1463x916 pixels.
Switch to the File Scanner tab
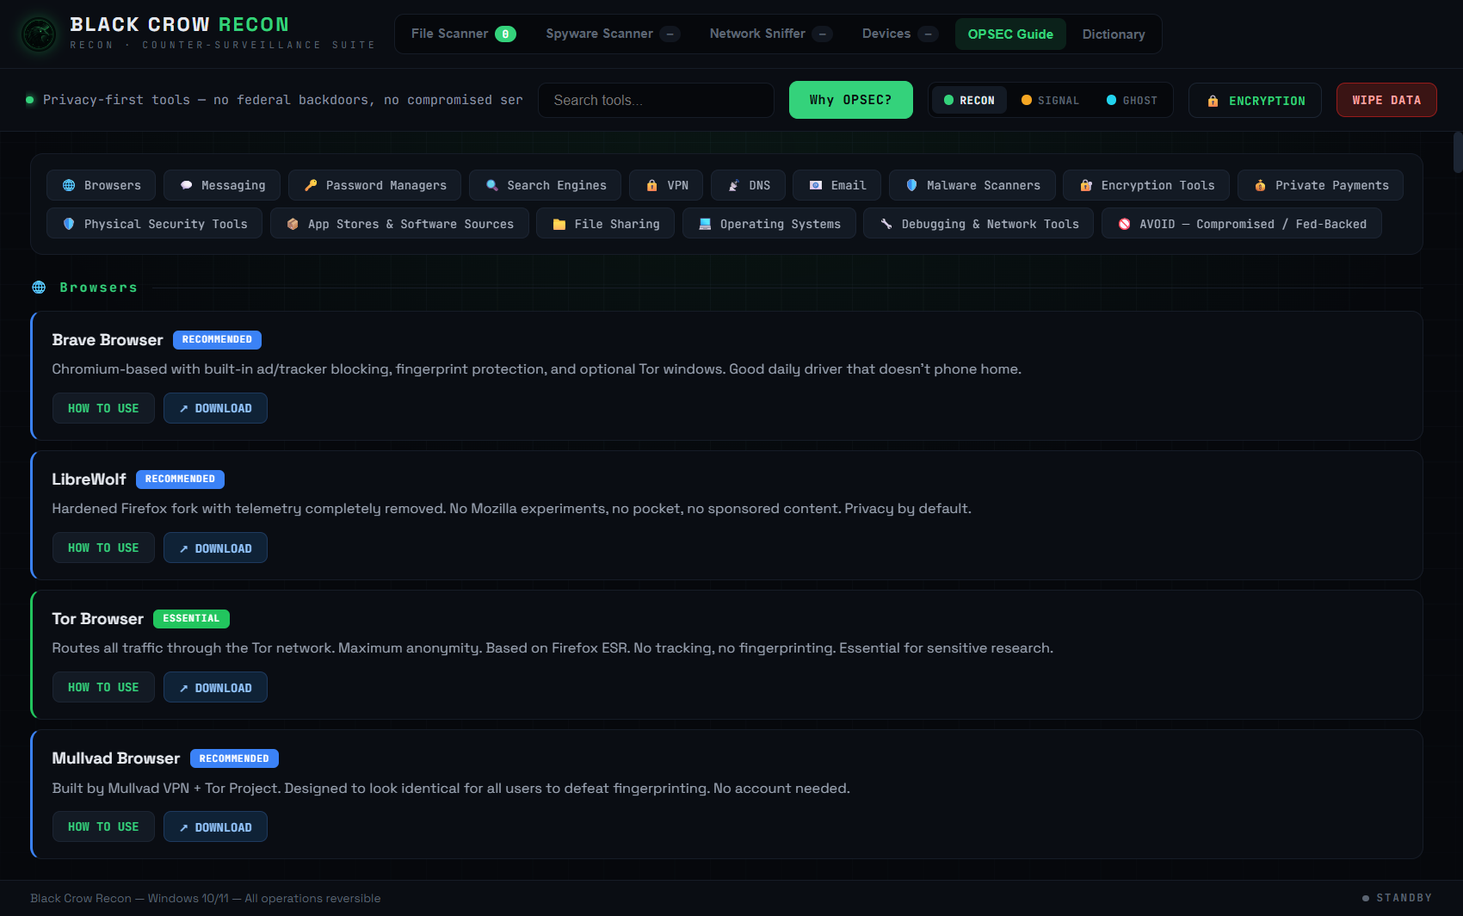tap(463, 34)
